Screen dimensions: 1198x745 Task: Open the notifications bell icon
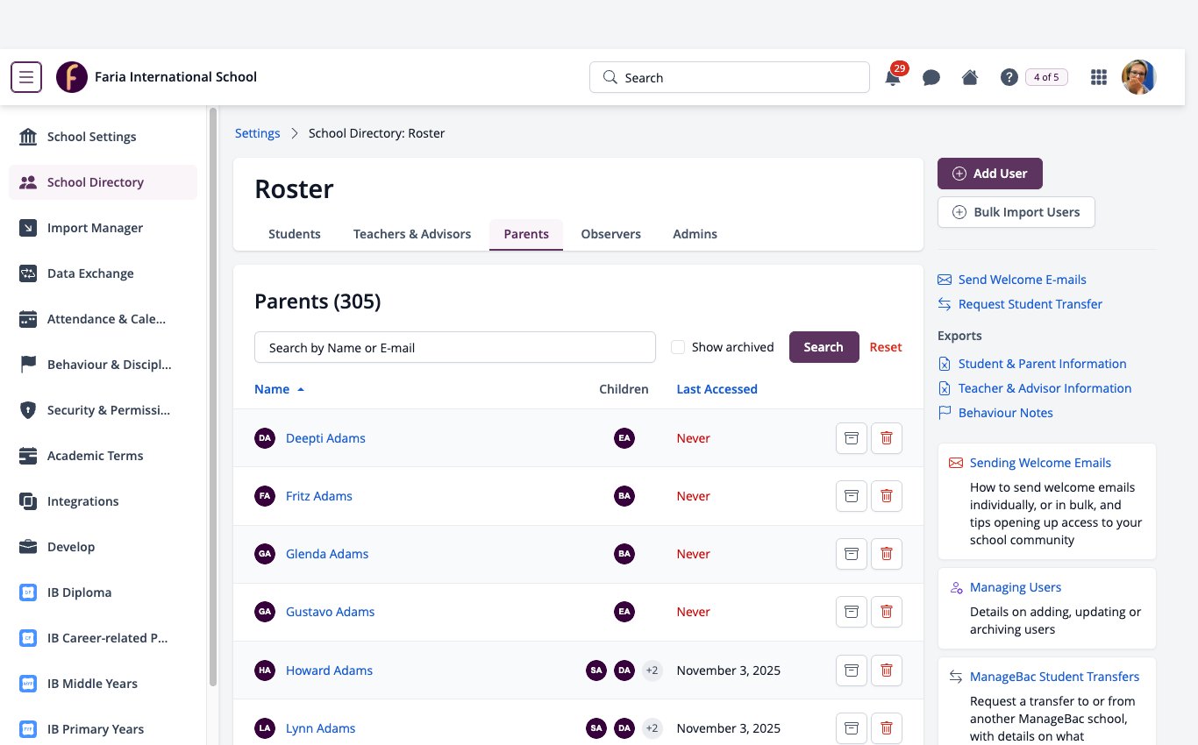(893, 77)
